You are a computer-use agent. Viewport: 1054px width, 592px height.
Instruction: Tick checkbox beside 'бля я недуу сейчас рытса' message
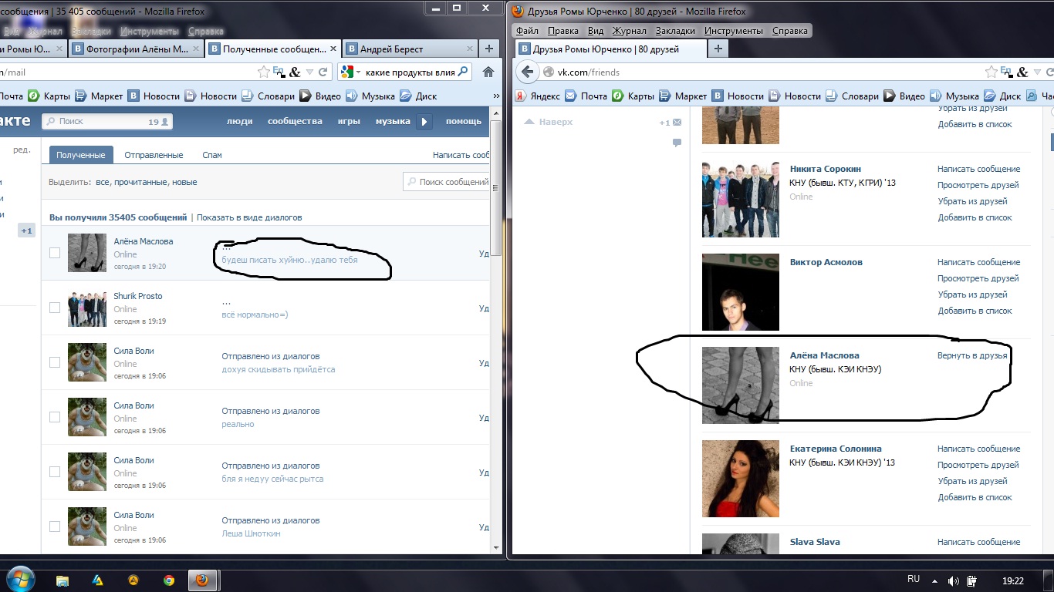pyautogui.click(x=55, y=472)
